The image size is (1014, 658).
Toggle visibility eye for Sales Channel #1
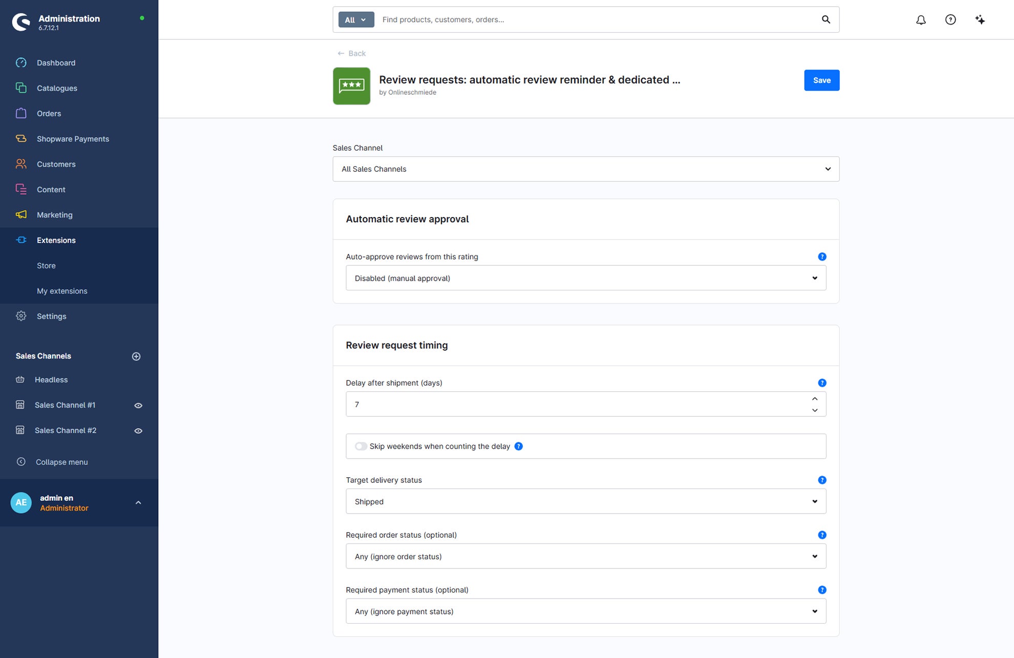tap(138, 406)
